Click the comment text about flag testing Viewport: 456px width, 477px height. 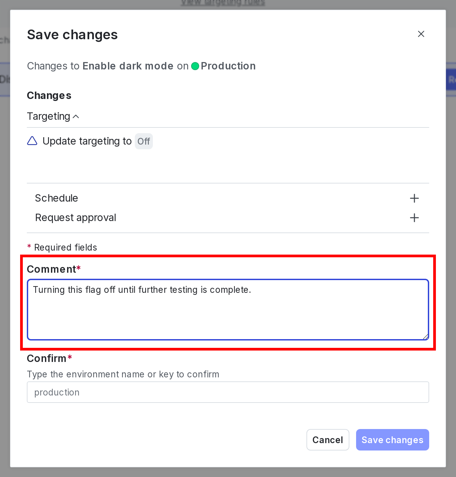[x=142, y=290]
